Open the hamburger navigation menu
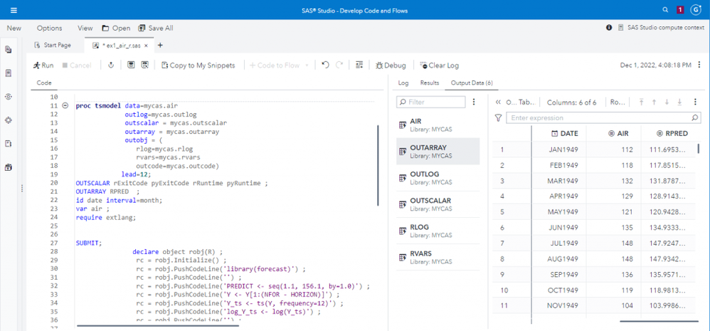The height and width of the screenshot is (331, 710). (x=14, y=10)
